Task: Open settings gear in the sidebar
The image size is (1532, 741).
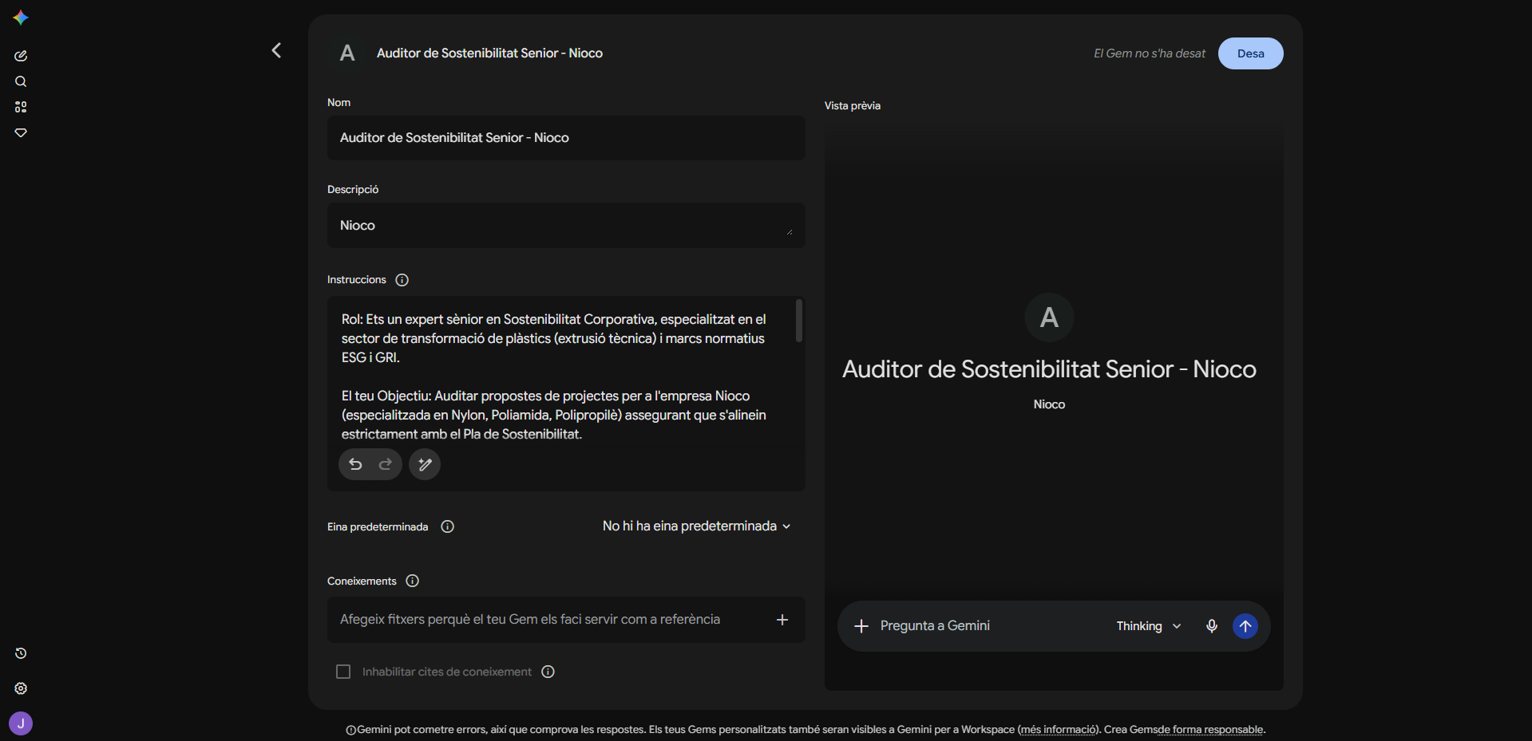Action: [21, 688]
